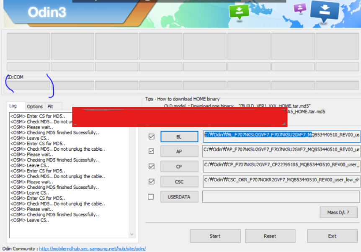Image resolution: width=361 pixels, height=252 pixels.
Task: Enable the USERDATA checkbox
Action: click(x=151, y=197)
